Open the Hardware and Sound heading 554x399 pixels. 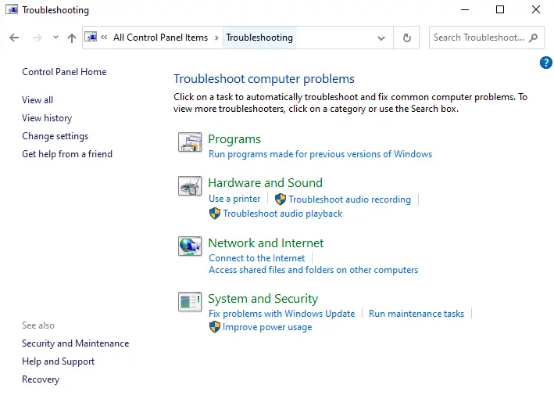tap(265, 183)
